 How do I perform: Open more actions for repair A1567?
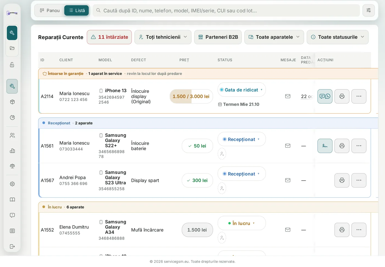coord(359,180)
